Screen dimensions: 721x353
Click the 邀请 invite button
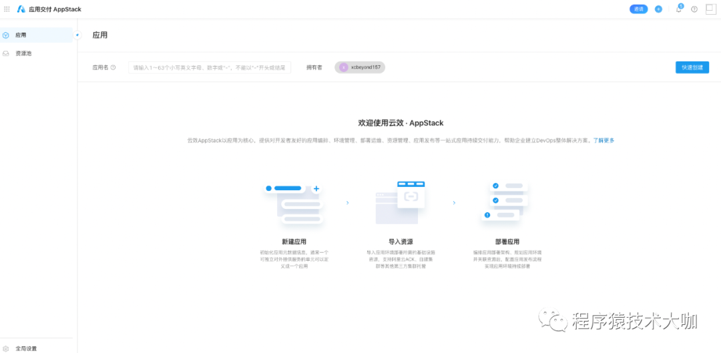tap(638, 9)
